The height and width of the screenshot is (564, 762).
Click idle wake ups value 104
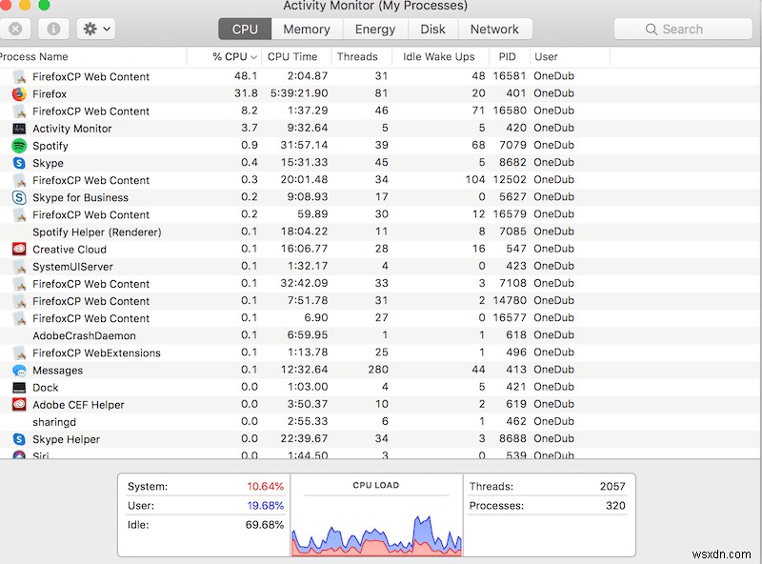475,179
